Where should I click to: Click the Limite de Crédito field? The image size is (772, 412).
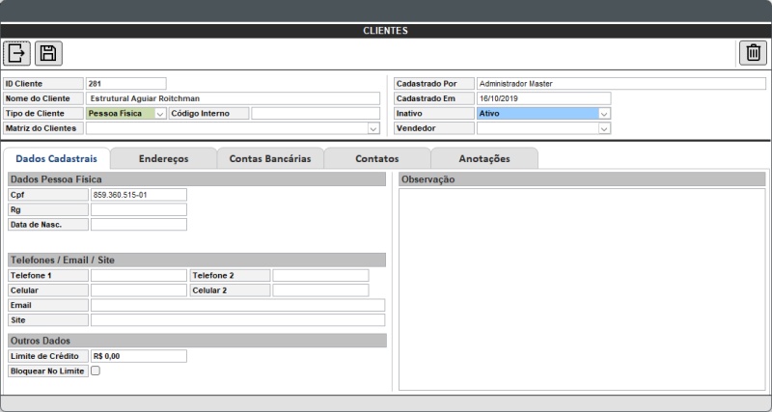tap(137, 356)
